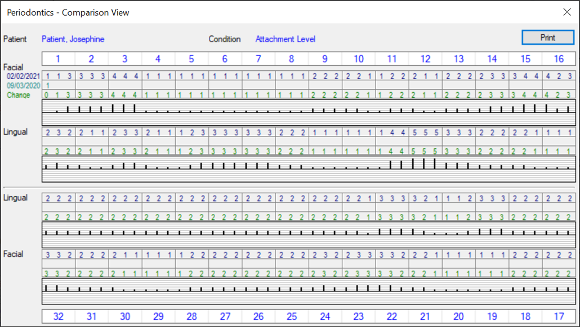Screen dimensions: 580x327
Task: Click tooth number 12 header cell
Action: 425,59
